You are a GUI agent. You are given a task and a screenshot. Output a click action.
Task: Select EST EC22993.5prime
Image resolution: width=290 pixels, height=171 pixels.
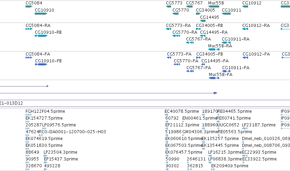[245, 156]
